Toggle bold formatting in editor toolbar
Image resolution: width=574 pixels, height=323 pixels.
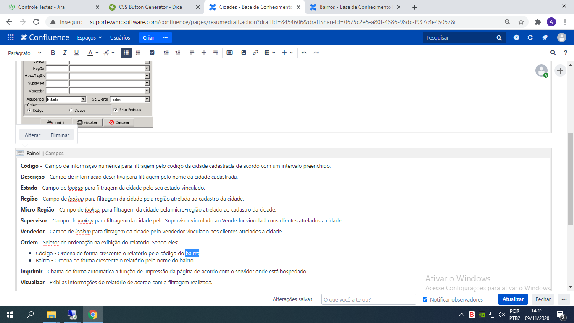click(x=53, y=53)
